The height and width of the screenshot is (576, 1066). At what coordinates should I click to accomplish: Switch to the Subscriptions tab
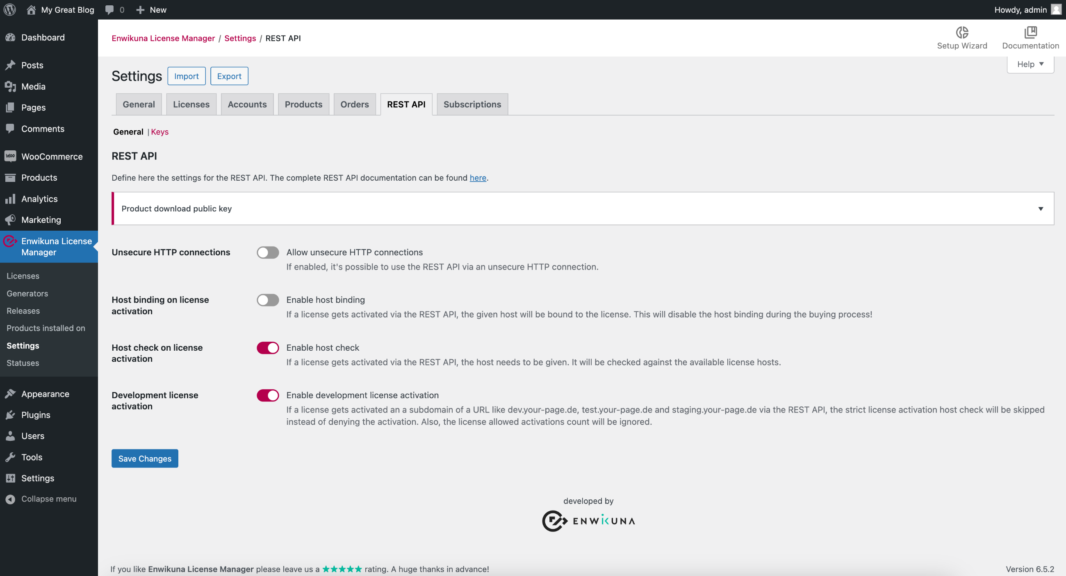pyautogui.click(x=472, y=104)
